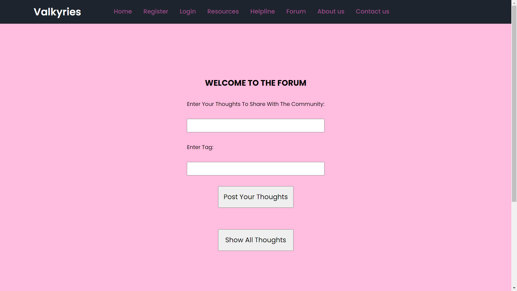This screenshot has width=517, height=291.
Task: Open the Login link in navbar
Action: [188, 11]
